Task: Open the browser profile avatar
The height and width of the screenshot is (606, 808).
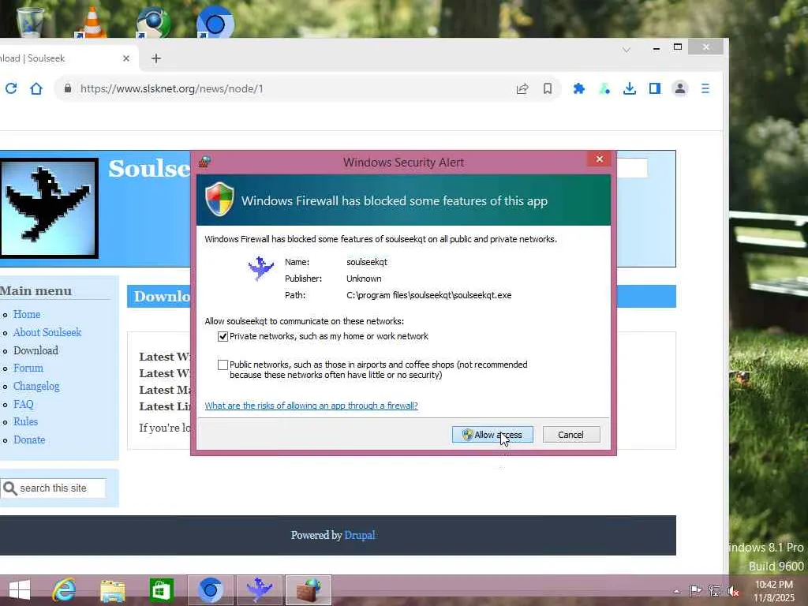Action: pyautogui.click(x=680, y=88)
